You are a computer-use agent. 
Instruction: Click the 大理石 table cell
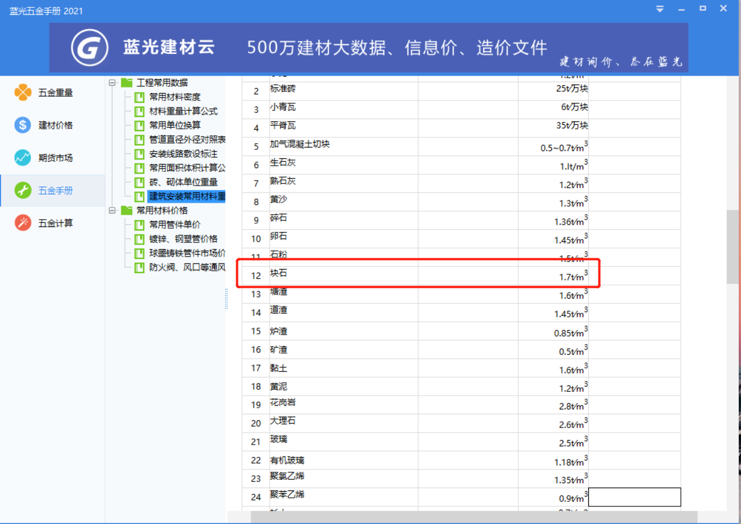344,423
